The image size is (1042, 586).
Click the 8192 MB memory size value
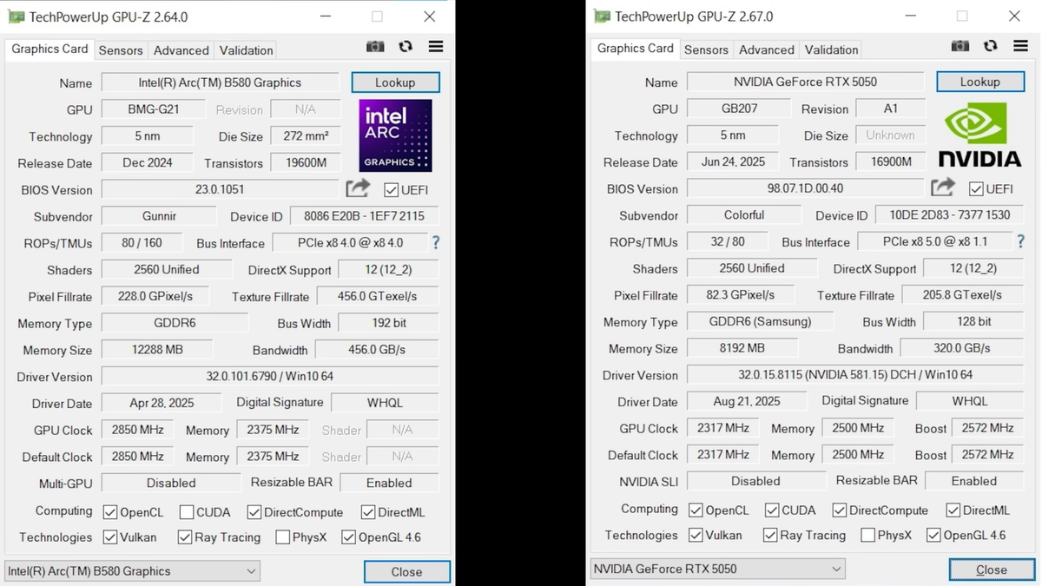[x=742, y=348]
